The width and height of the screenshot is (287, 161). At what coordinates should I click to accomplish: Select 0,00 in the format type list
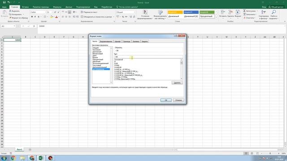pyautogui.click(x=117, y=64)
